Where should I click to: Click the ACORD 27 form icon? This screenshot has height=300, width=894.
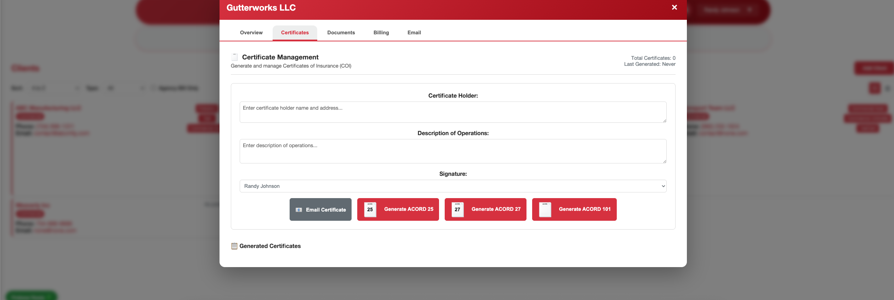457,209
